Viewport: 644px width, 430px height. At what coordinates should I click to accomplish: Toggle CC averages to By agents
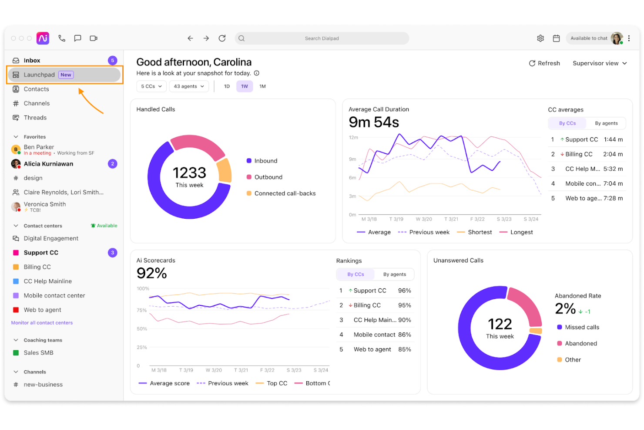pos(606,123)
